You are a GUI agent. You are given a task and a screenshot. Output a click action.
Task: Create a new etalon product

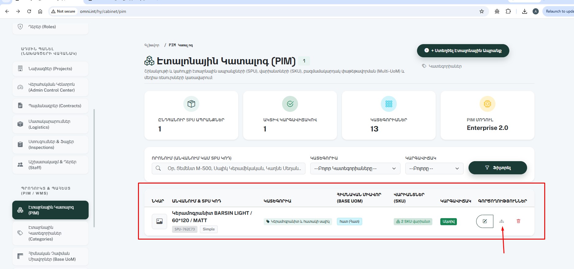tap(463, 51)
